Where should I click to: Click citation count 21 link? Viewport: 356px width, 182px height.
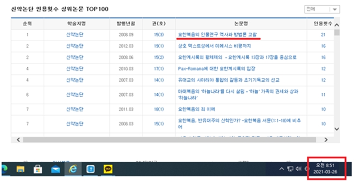323,35
